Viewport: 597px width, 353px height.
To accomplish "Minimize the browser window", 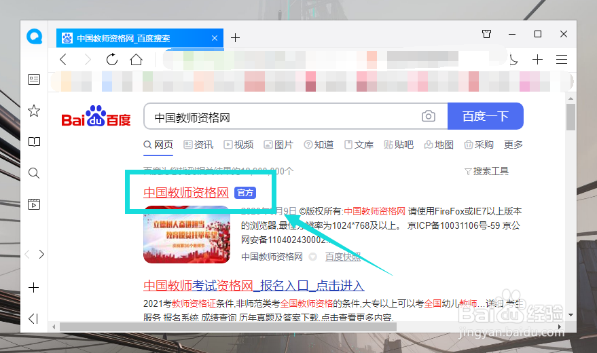I will coord(512,34).
